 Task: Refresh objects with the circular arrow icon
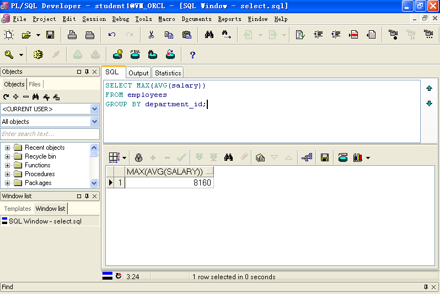[x=6, y=97]
